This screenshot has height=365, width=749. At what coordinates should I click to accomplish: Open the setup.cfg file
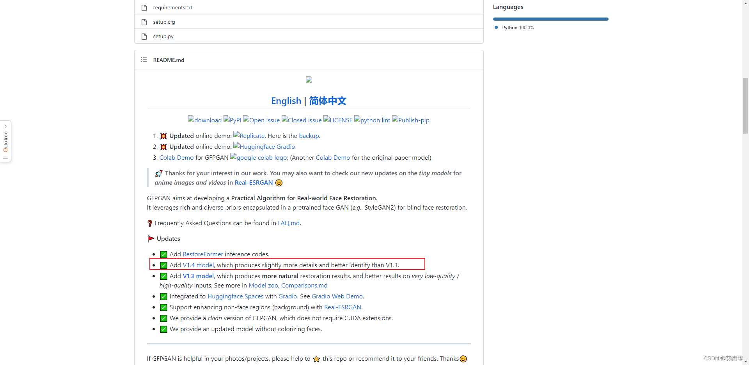[x=163, y=22]
